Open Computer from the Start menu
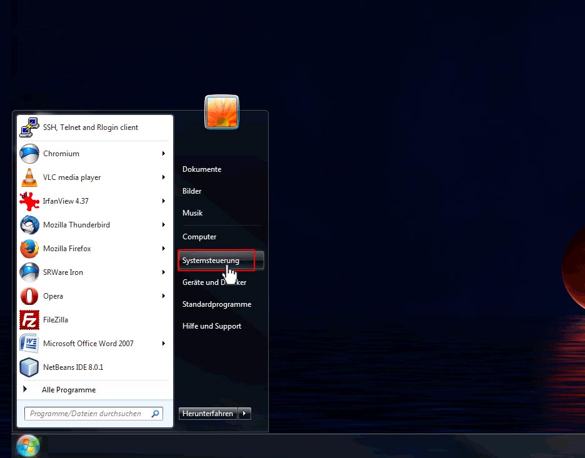 [199, 237]
